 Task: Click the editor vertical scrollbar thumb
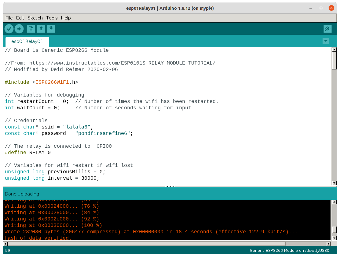coord(335,61)
